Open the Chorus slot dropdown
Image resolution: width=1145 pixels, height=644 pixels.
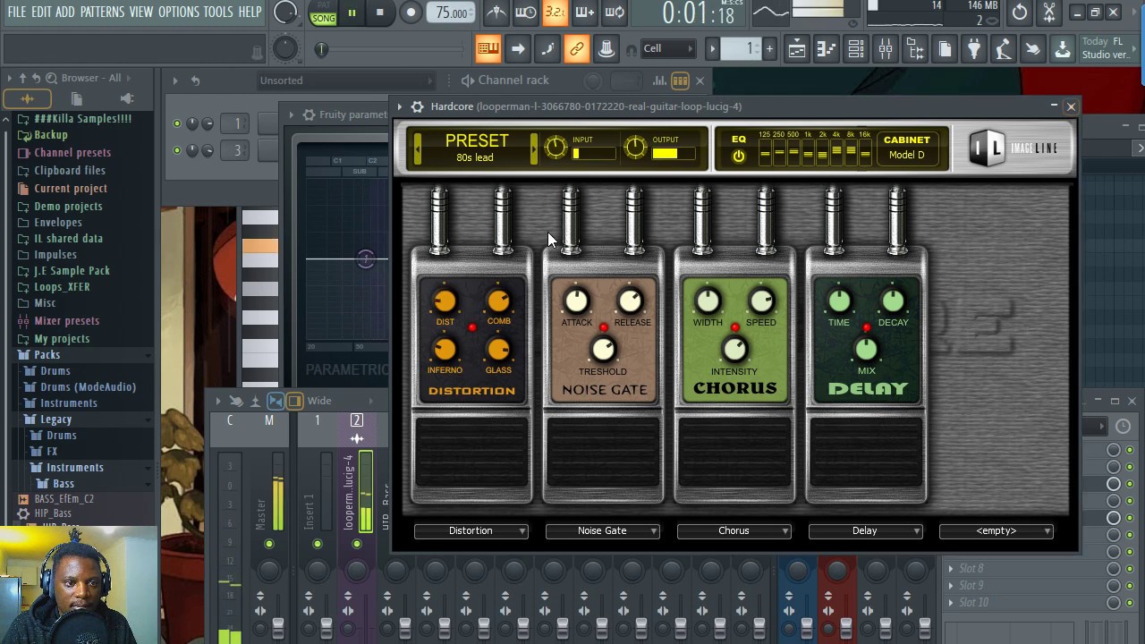point(734,531)
